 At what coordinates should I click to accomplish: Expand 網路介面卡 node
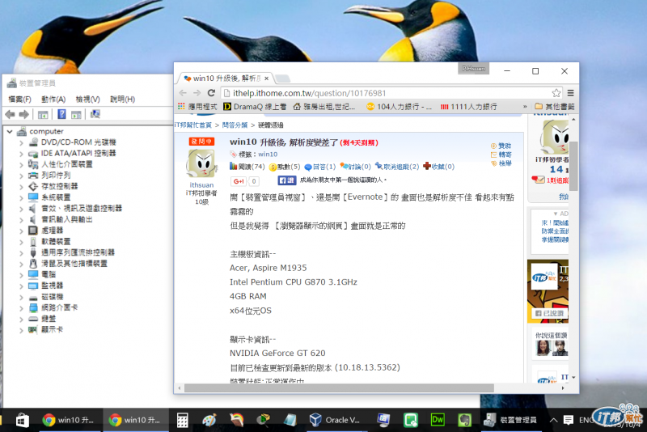[x=21, y=307]
